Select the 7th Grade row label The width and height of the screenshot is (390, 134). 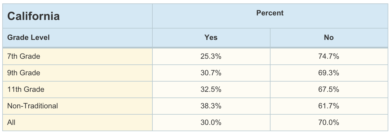coord(24,56)
